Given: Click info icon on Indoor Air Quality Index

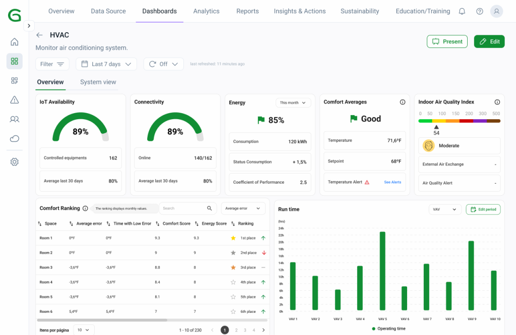Looking at the screenshot, I should pyautogui.click(x=497, y=102).
